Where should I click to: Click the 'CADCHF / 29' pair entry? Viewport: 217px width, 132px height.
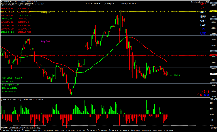click(x=7, y=26)
